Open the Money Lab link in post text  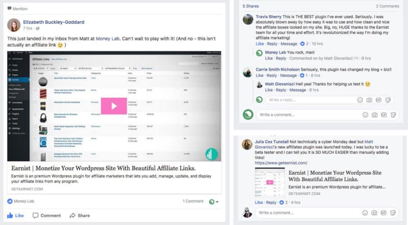108,39
